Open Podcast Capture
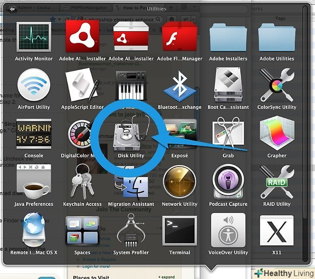The width and height of the screenshot is (315, 279). click(x=228, y=182)
